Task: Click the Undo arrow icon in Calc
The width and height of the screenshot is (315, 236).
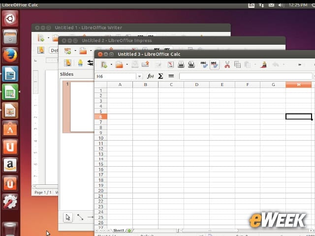Action: coord(276,64)
